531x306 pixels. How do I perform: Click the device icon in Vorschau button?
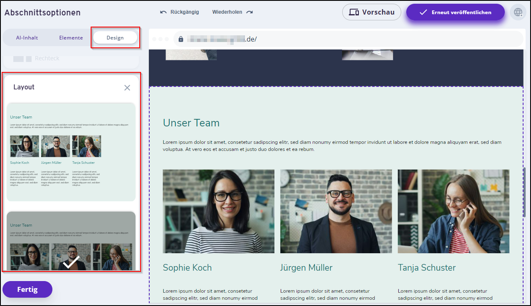click(x=354, y=12)
